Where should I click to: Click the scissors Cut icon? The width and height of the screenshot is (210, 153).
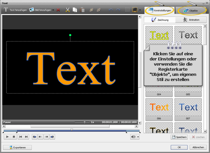pyautogui.click(x=68, y=10)
